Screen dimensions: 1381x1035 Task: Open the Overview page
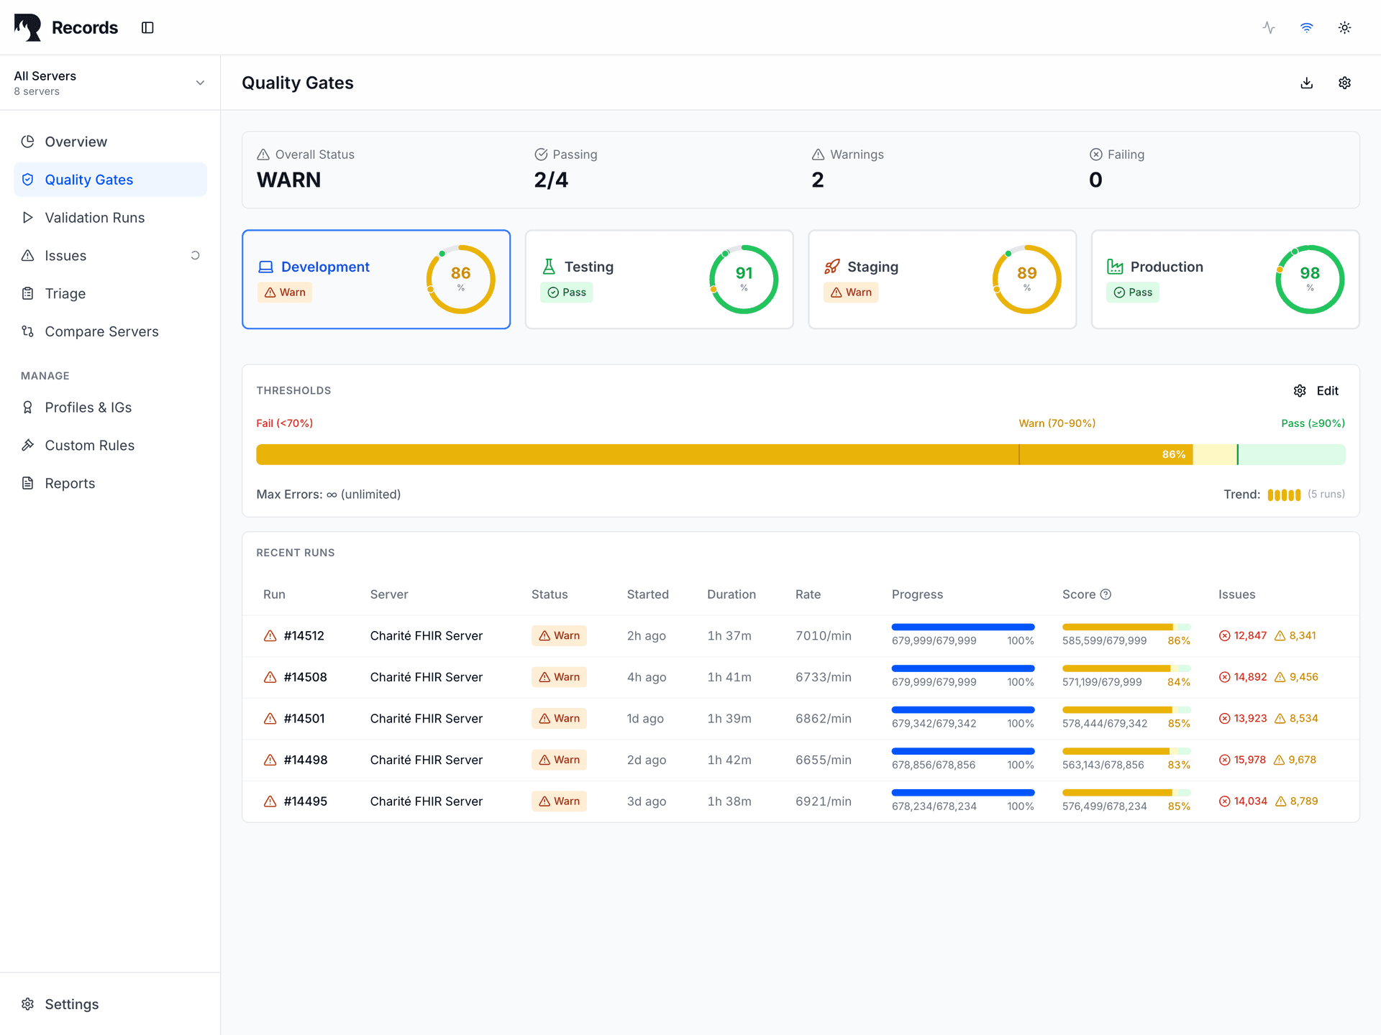click(x=76, y=142)
